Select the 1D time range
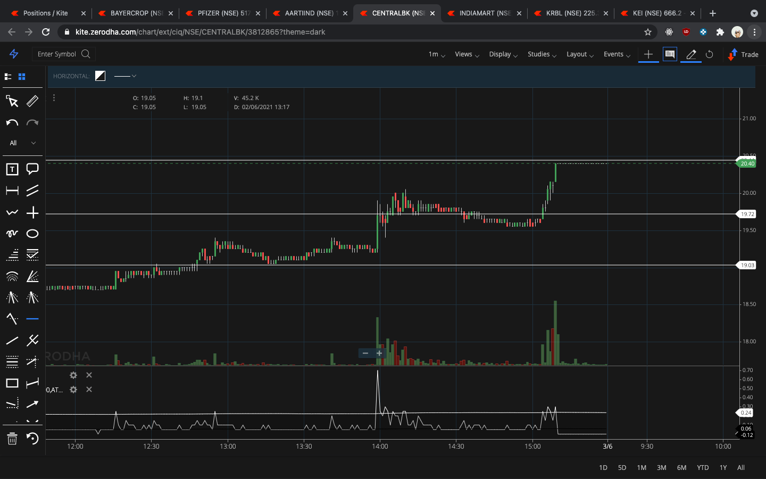 pos(603,467)
